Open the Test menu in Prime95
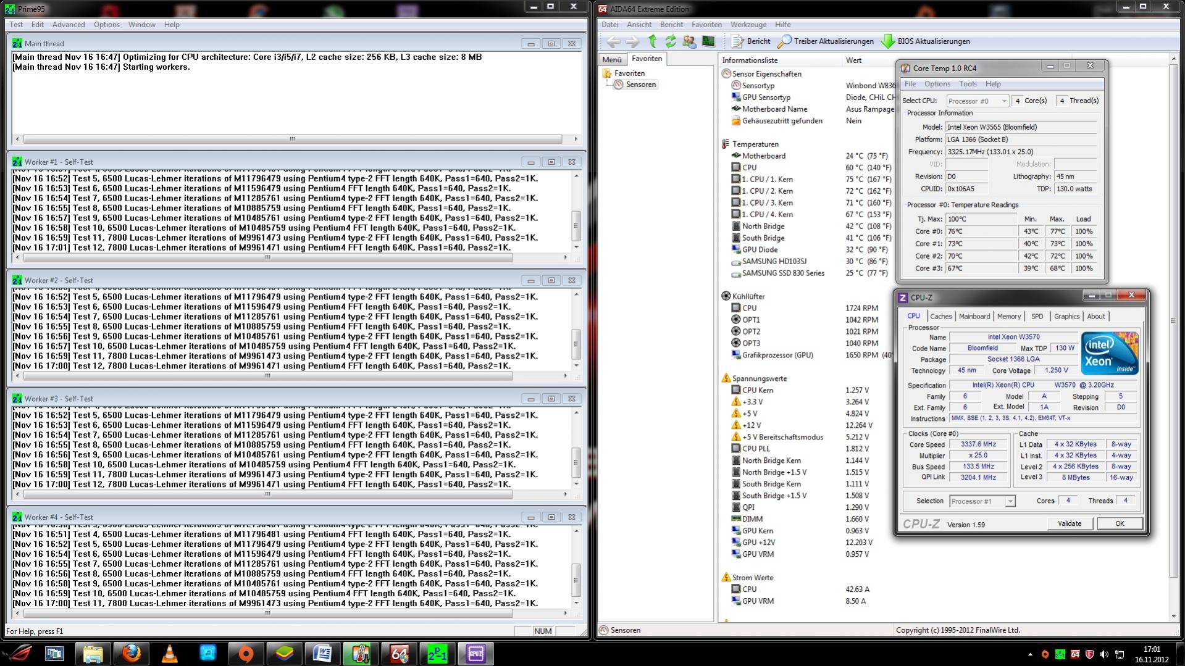 pyautogui.click(x=16, y=25)
